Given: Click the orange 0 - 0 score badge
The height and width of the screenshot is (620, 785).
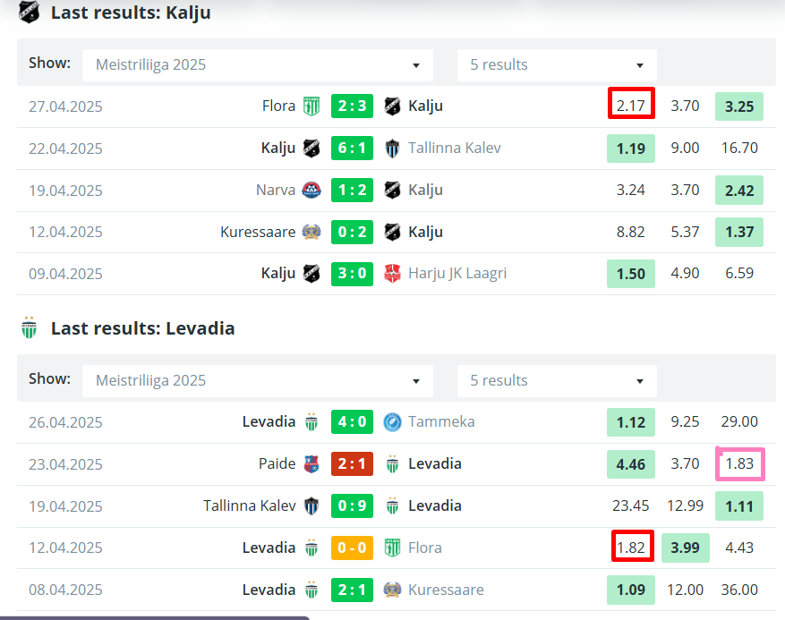Looking at the screenshot, I should (x=353, y=548).
